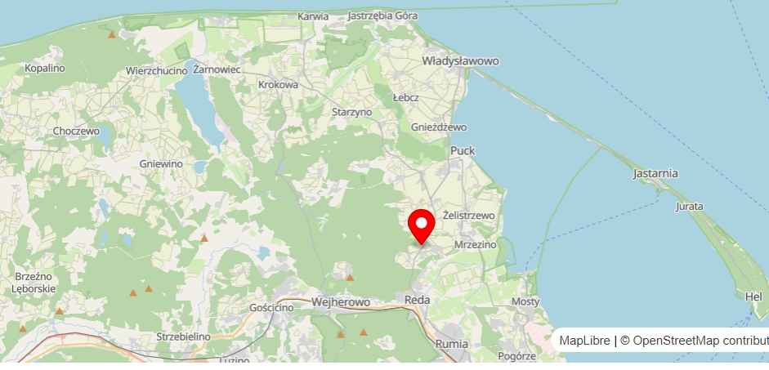Click the red location pin marker

point(422,226)
